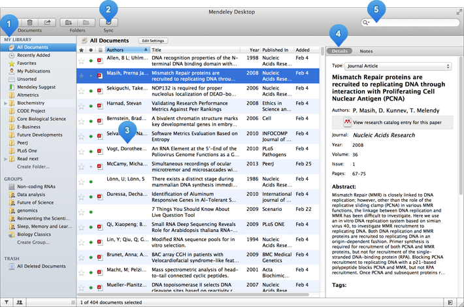Toggle favorite star for Qi, Xiaopeng paper

click(82, 227)
